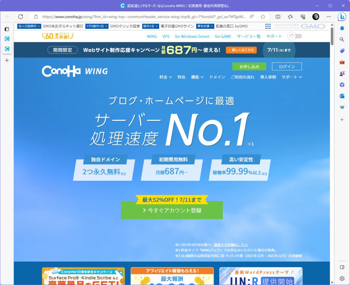
Task: Click the green お申し込み button
Action: pyautogui.click(x=249, y=66)
